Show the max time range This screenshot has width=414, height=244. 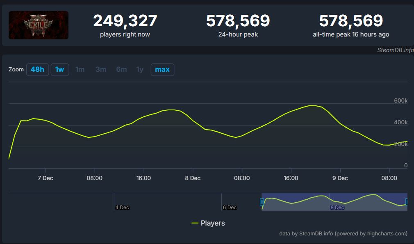click(162, 69)
